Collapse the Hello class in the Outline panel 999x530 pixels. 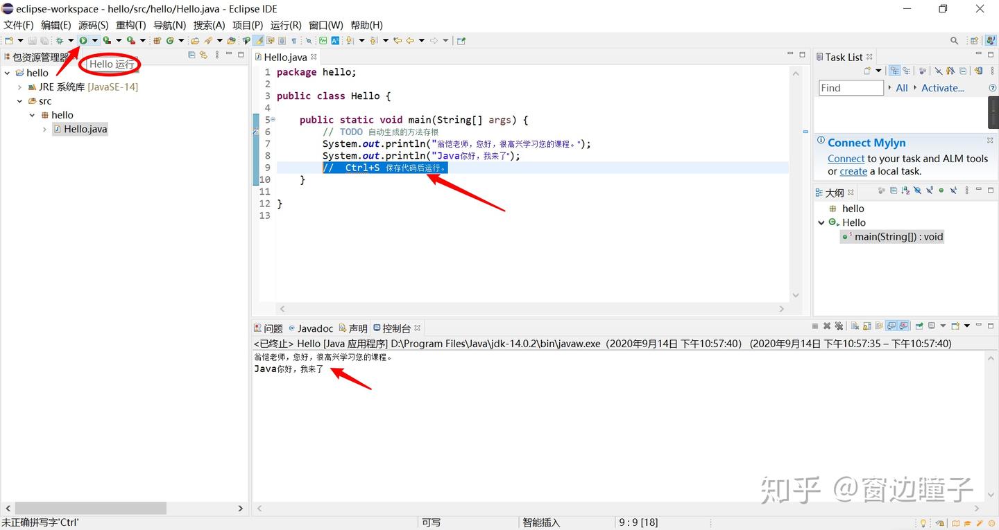pos(821,222)
